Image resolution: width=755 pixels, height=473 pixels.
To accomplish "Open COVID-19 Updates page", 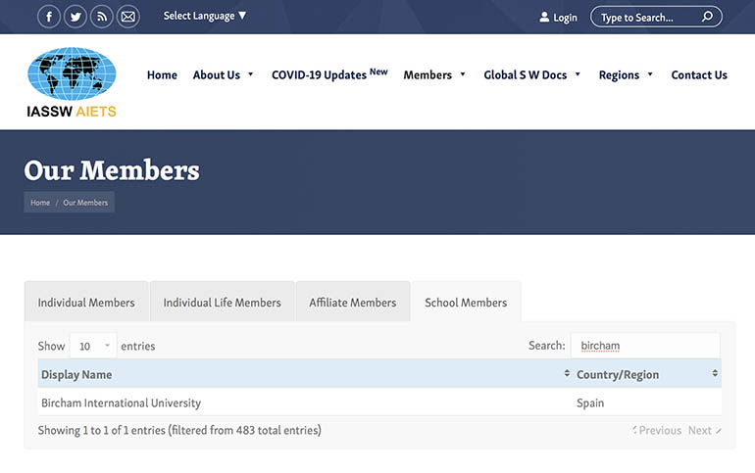I will (x=329, y=74).
